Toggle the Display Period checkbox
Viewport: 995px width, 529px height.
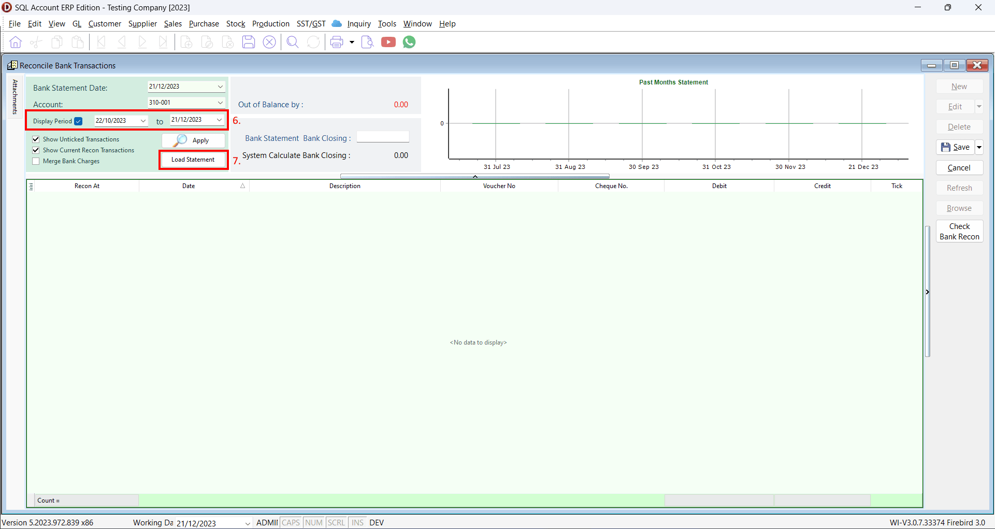(x=78, y=121)
